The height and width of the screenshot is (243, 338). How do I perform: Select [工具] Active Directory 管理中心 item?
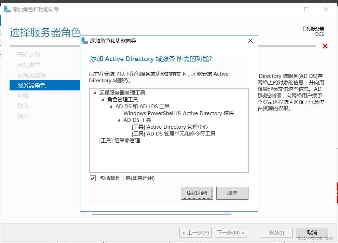click(170, 127)
